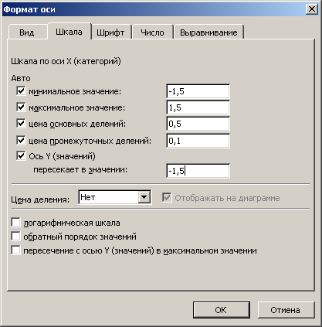Enable логарифмическая шкала option
Image resolution: width=322 pixels, height=327 pixels.
click(15, 223)
